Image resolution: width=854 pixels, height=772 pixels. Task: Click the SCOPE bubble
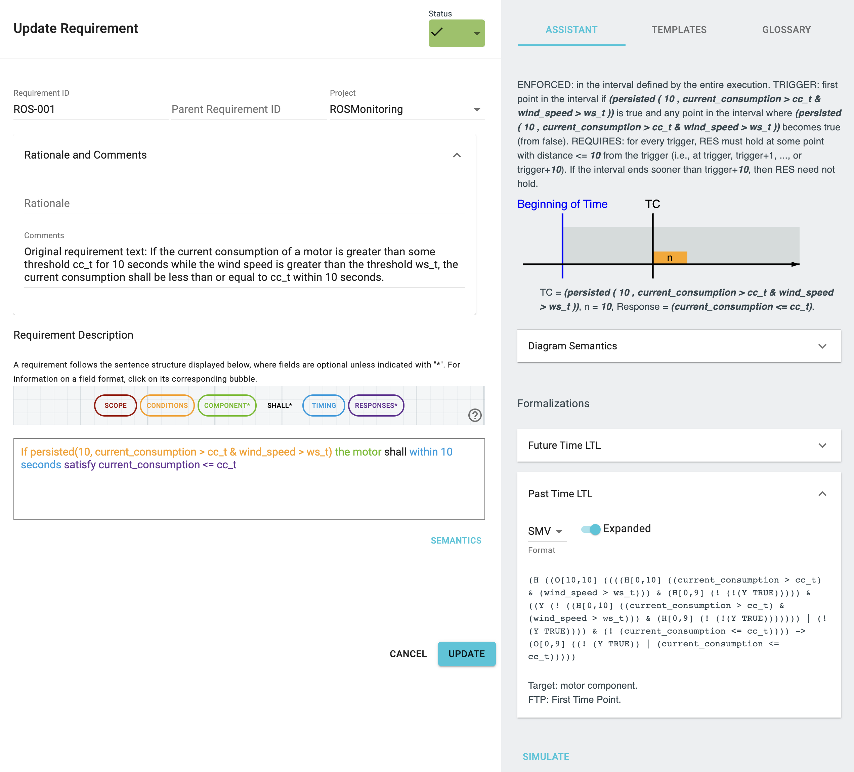pyautogui.click(x=115, y=405)
